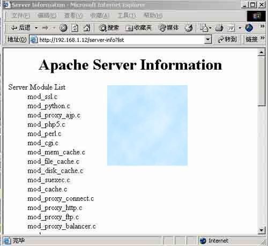Click the Mail toolbar icon
The width and height of the screenshot is (268, 246).
point(204,28)
